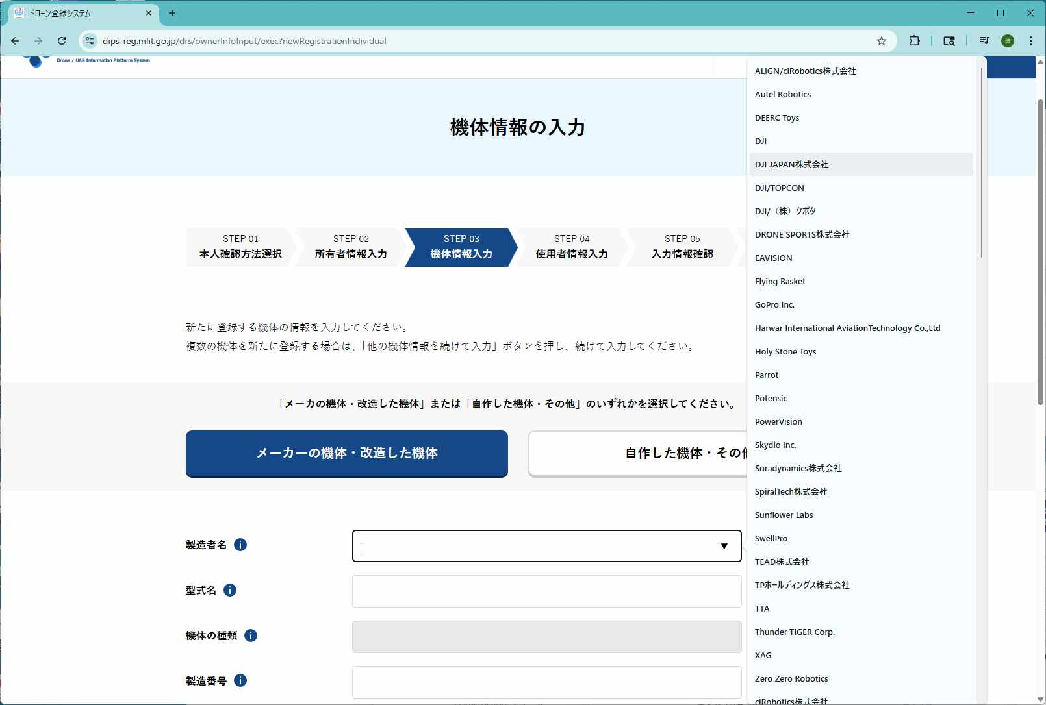The image size is (1046, 705).
Task: Select GoPro Inc. option
Action: [861, 304]
